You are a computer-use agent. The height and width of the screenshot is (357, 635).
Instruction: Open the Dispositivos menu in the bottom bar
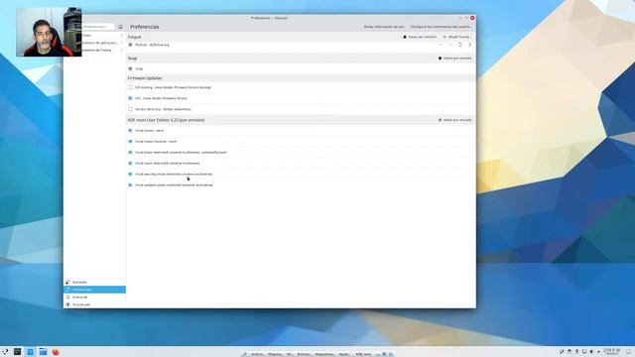point(324,354)
